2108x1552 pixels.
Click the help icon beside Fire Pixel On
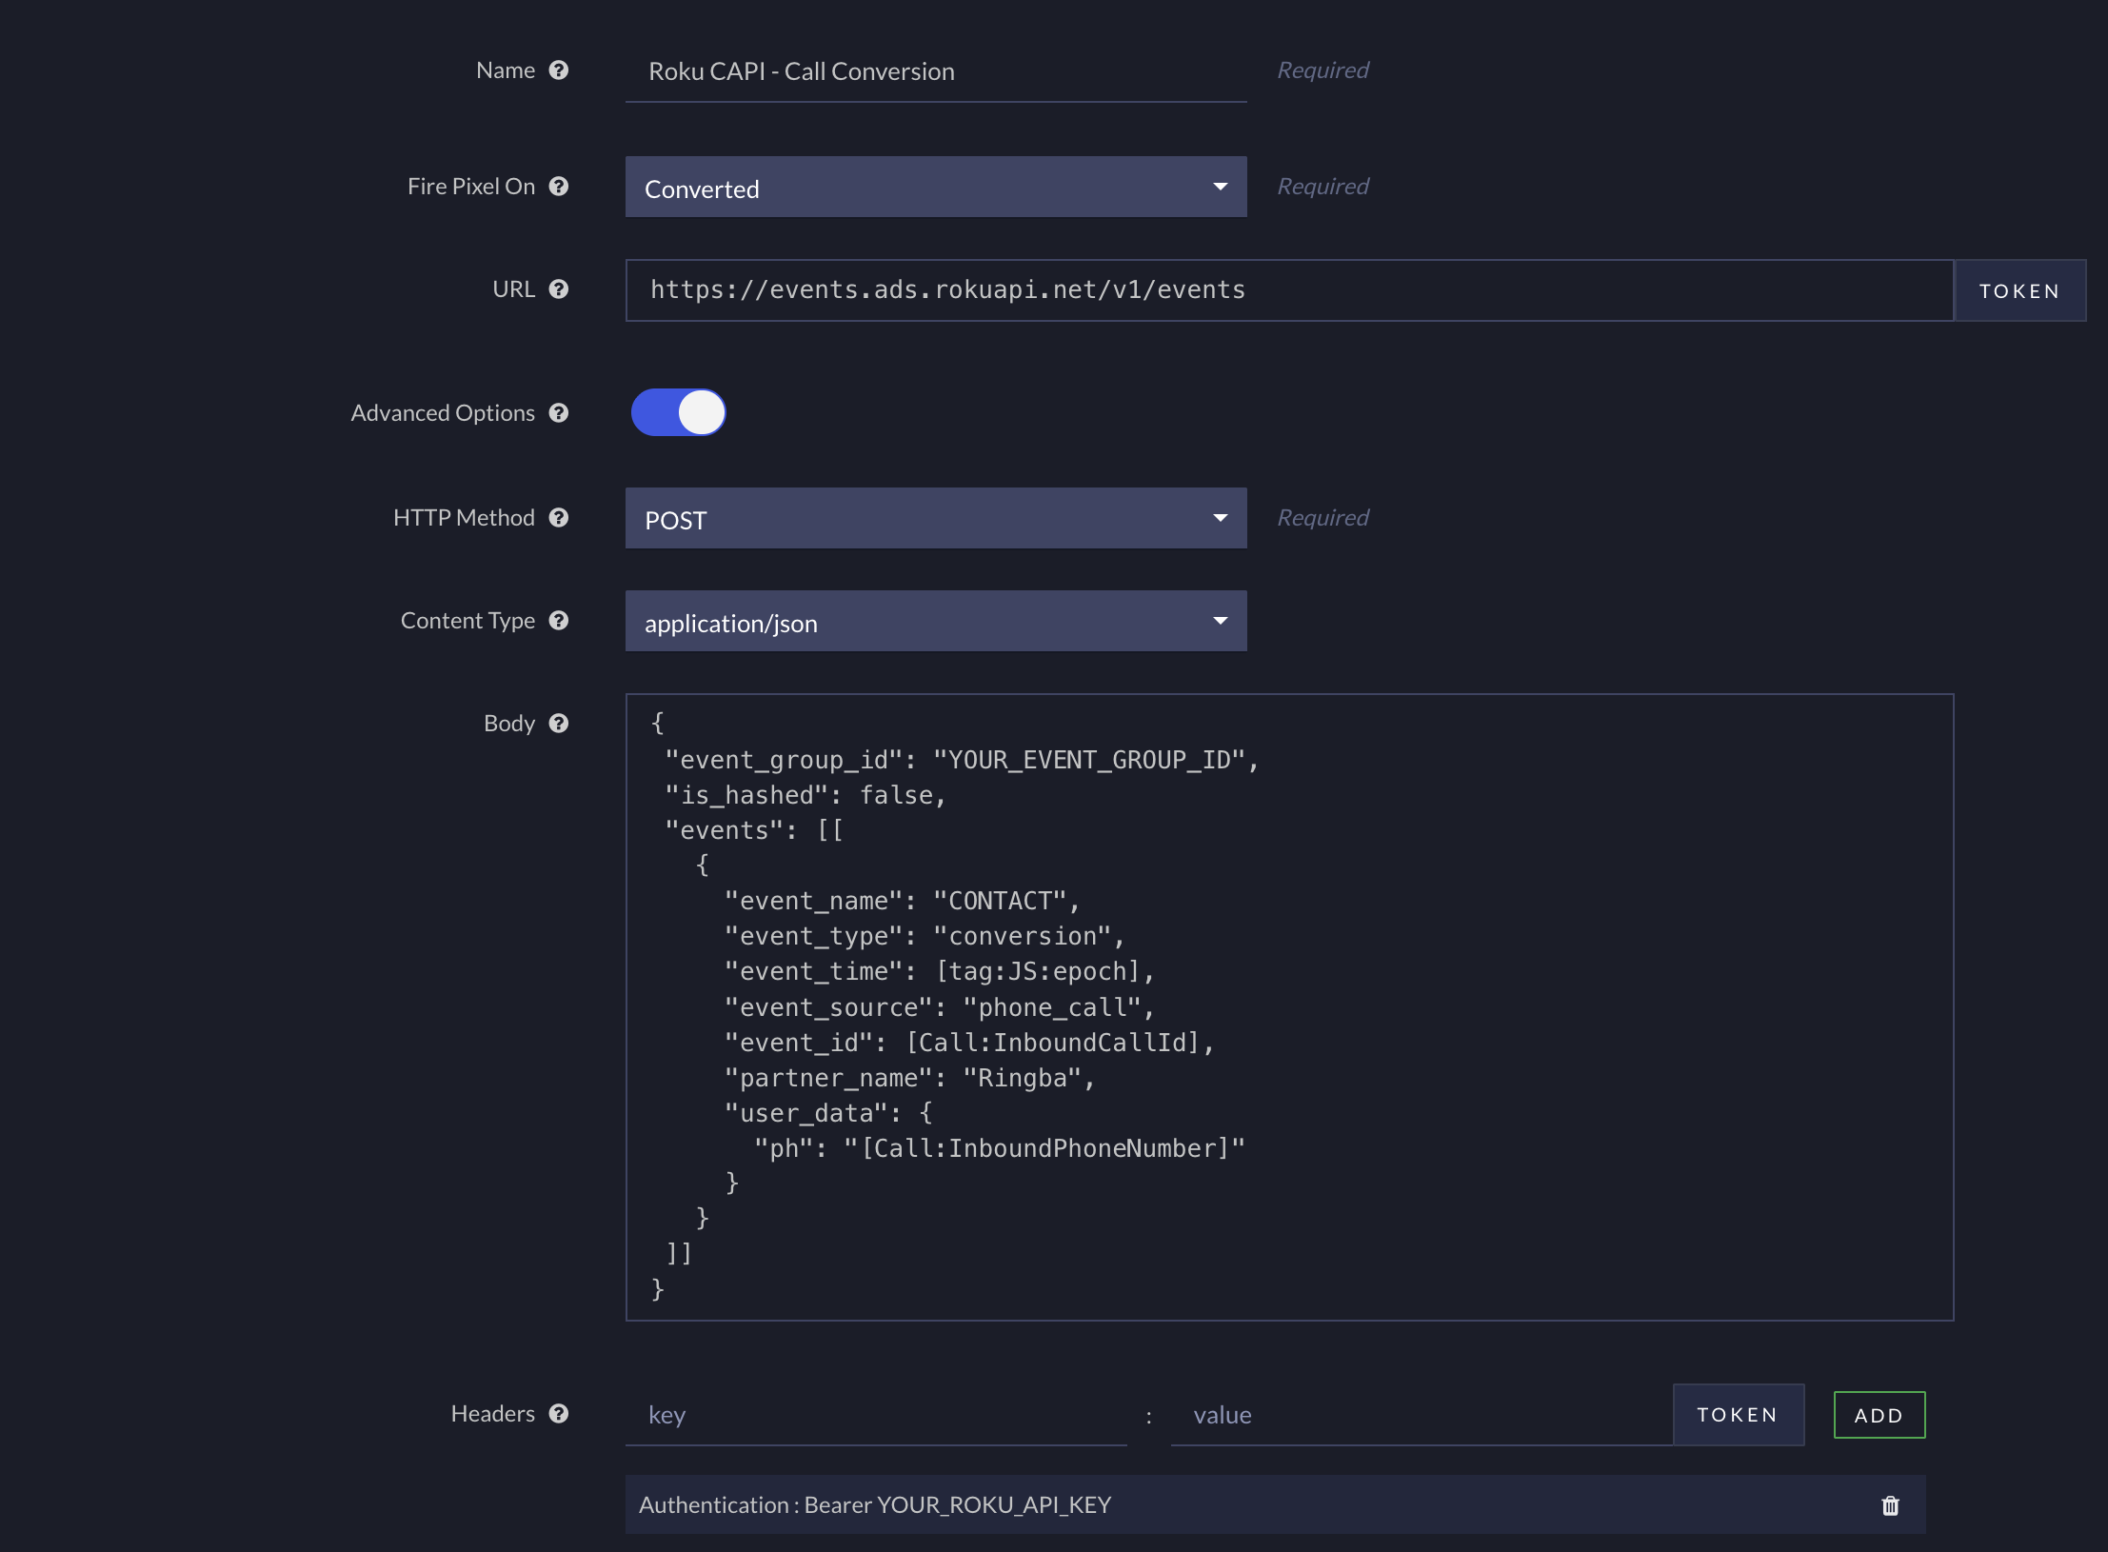(x=559, y=187)
